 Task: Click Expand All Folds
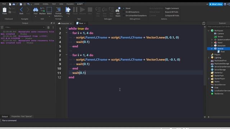[x=171, y=12]
